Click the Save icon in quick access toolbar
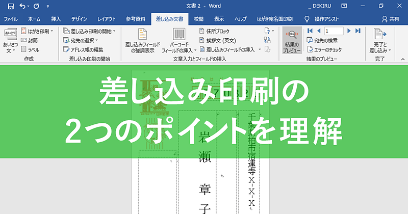This screenshot has width=408, height=214. pos(11,6)
